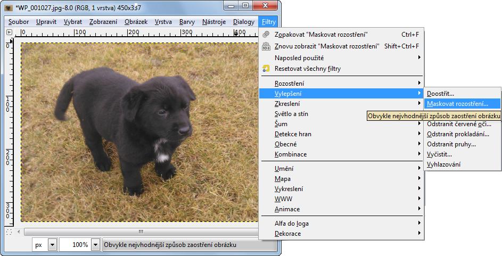Open the Soubor menu
This screenshot has height=256, width=502.
(x=19, y=22)
